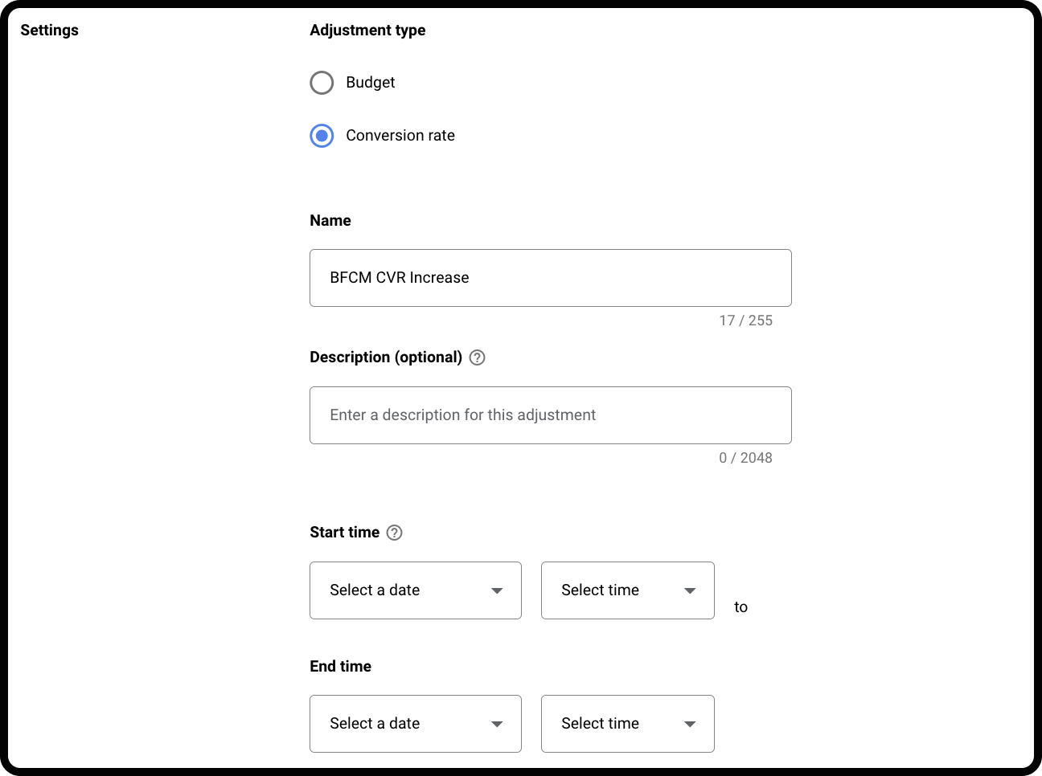Click the 0 / 2048 character counter
Image resolution: width=1042 pixels, height=776 pixels.
coord(745,458)
